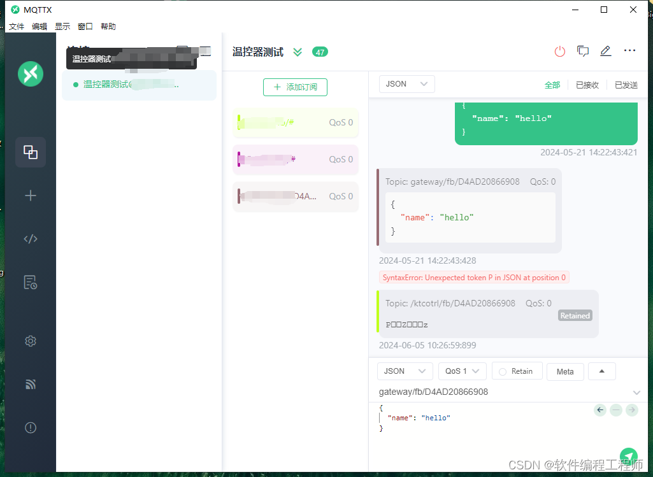The width and height of the screenshot is (653, 477).
Task: Show 已接收 messages tab
Action: click(587, 85)
